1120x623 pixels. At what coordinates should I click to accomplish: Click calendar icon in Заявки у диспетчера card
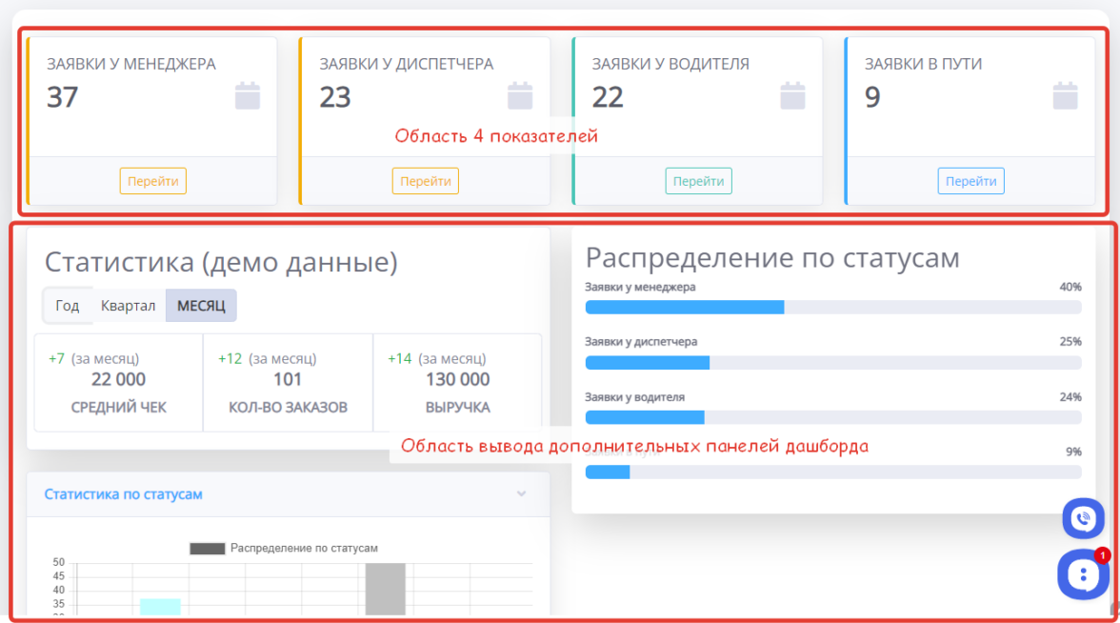pyautogui.click(x=520, y=95)
